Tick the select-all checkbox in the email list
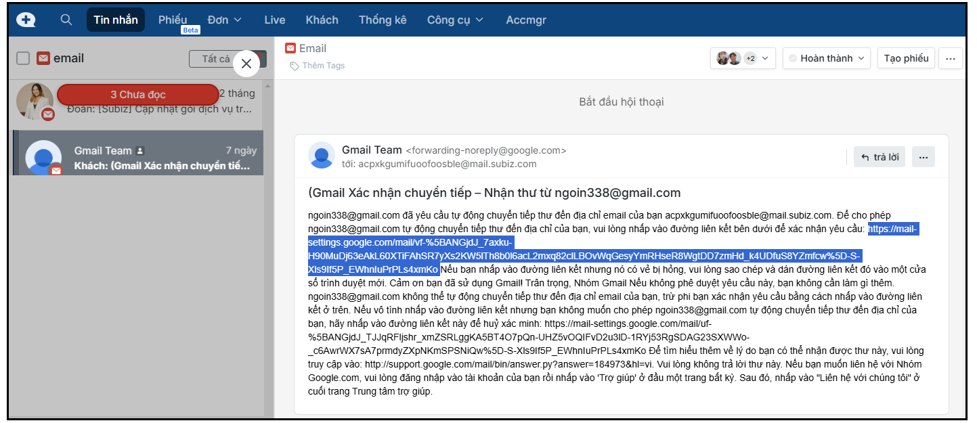The width and height of the screenshot is (977, 423). click(23, 59)
